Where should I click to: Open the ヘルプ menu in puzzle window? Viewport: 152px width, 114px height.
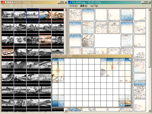click(x=94, y=6)
